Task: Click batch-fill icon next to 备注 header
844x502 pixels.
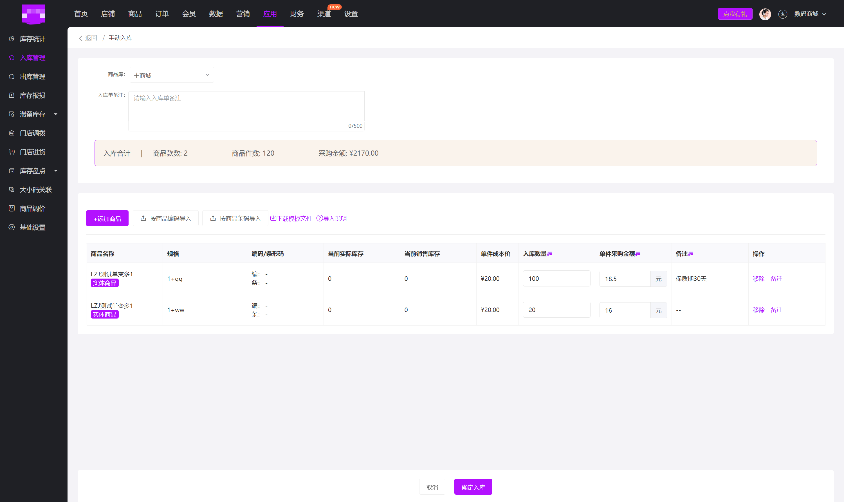Action: [x=690, y=254]
